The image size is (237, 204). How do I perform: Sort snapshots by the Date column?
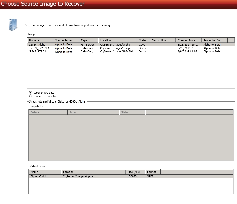pyautogui.click(x=48, y=112)
